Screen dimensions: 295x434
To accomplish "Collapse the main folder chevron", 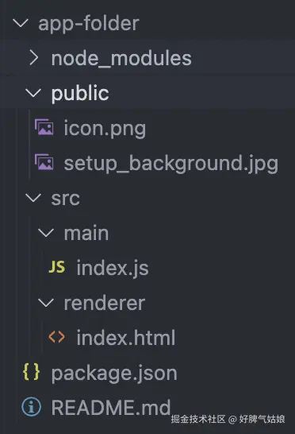I will (x=46, y=232).
